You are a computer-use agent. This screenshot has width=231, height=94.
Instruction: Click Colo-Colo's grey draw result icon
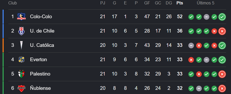tap(206, 17)
